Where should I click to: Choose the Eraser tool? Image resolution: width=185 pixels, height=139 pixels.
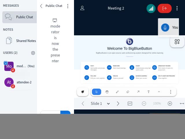coord(128,92)
